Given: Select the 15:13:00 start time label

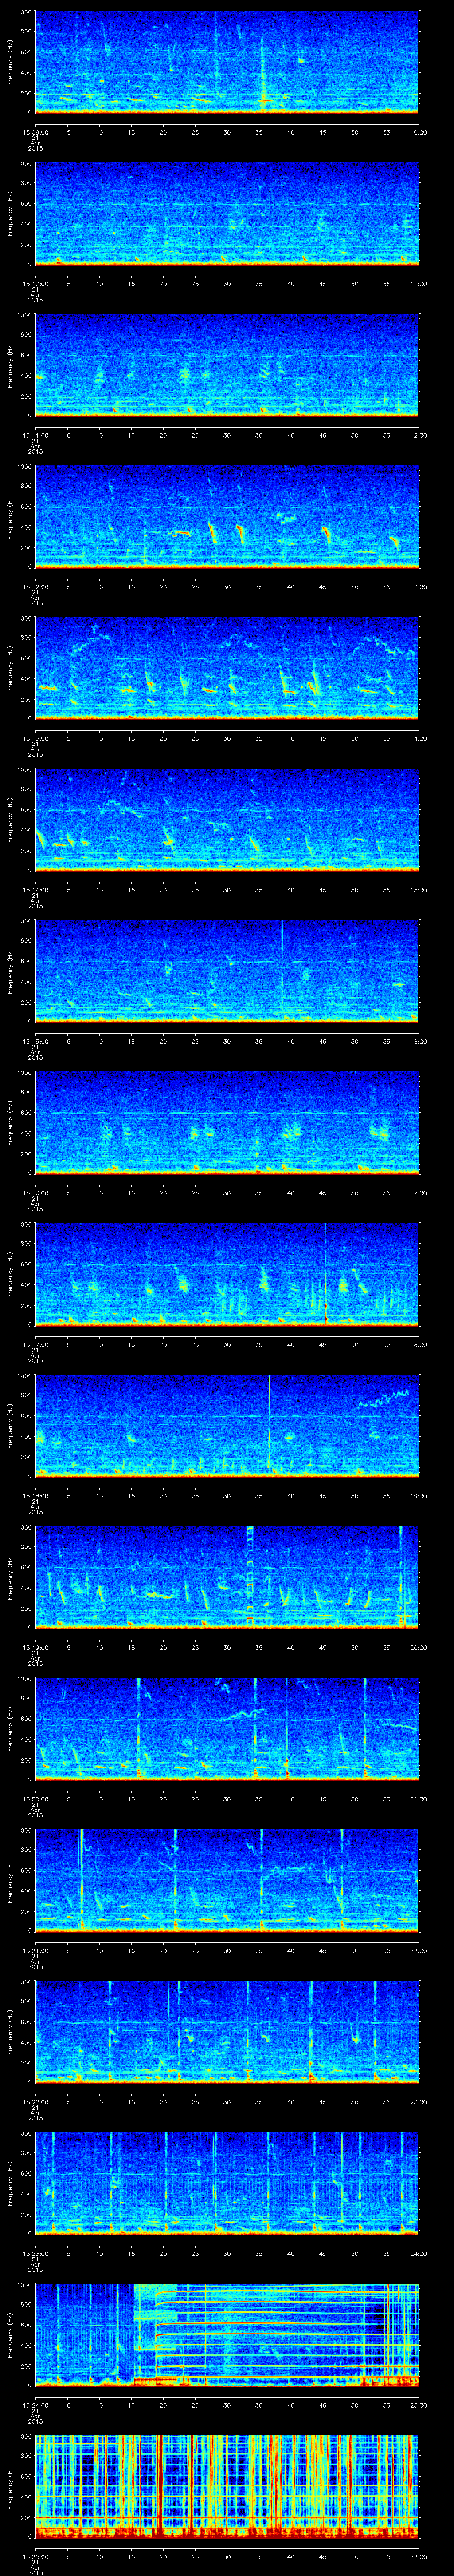Looking at the screenshot, I should (x=35, y=738).
